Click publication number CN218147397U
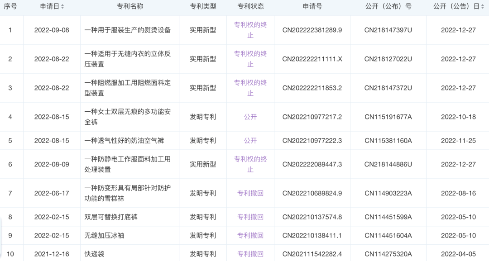Image resolution: width=489 pixels, height=261 pixels. 387,30
